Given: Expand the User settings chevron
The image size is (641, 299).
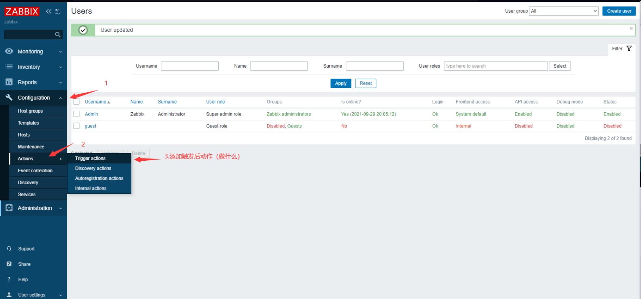Looking at the screenshot, I should (x=60, y=295).
